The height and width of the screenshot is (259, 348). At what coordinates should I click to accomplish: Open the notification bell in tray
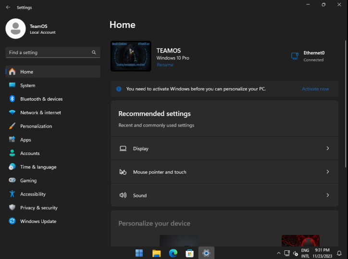pyautogui.click(x=339, y=253)
